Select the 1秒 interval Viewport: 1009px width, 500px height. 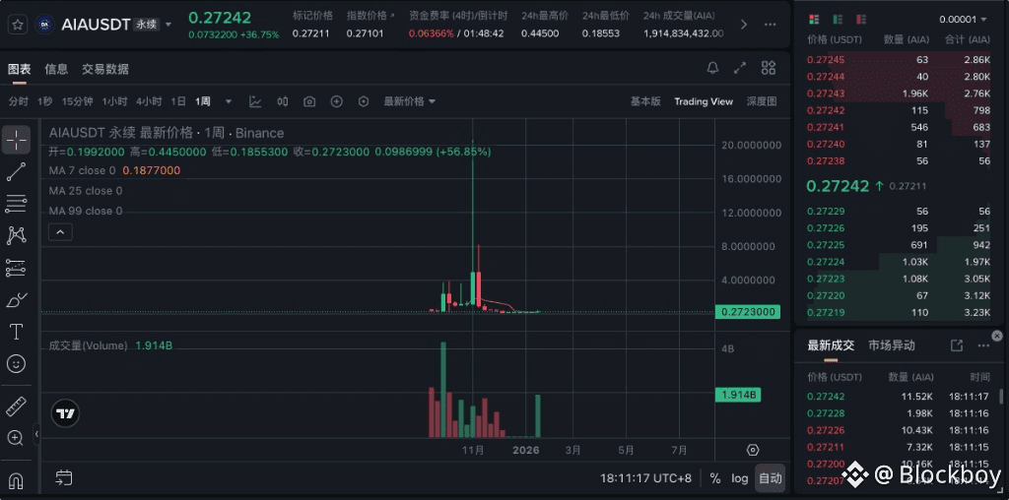pyautogui.click(x=45, y=101)
